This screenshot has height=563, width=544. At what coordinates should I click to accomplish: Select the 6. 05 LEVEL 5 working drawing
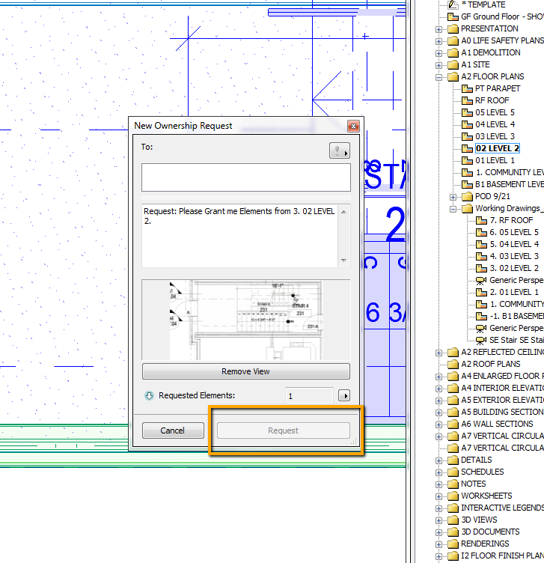[x=514, y=232]
